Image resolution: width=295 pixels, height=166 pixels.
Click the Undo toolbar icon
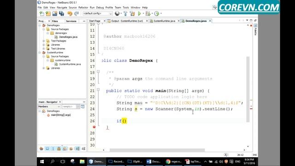coord(70,13)
